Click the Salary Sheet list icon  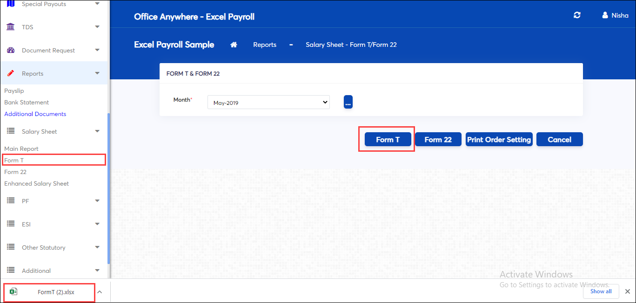[x=11, y=131]
